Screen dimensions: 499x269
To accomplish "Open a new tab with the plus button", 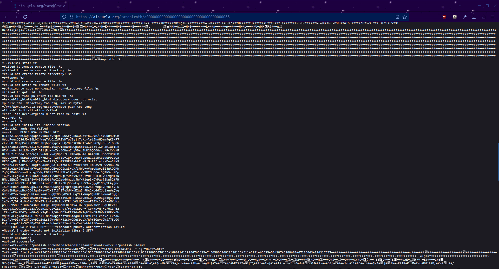I will coord(74,6).
